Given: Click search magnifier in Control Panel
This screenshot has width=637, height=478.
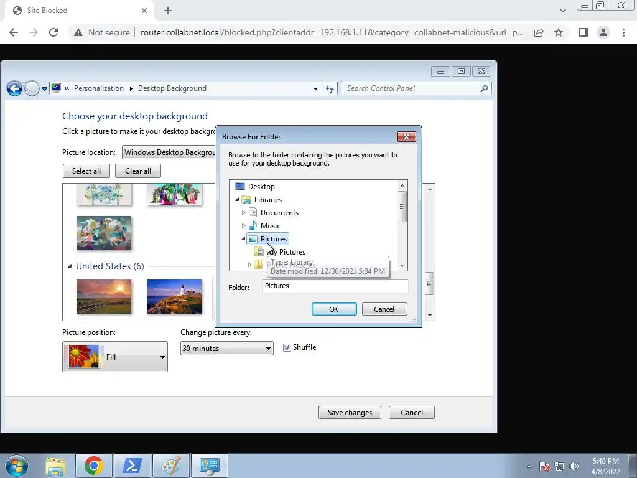Looking at the screenshot, I should (484, 88).
